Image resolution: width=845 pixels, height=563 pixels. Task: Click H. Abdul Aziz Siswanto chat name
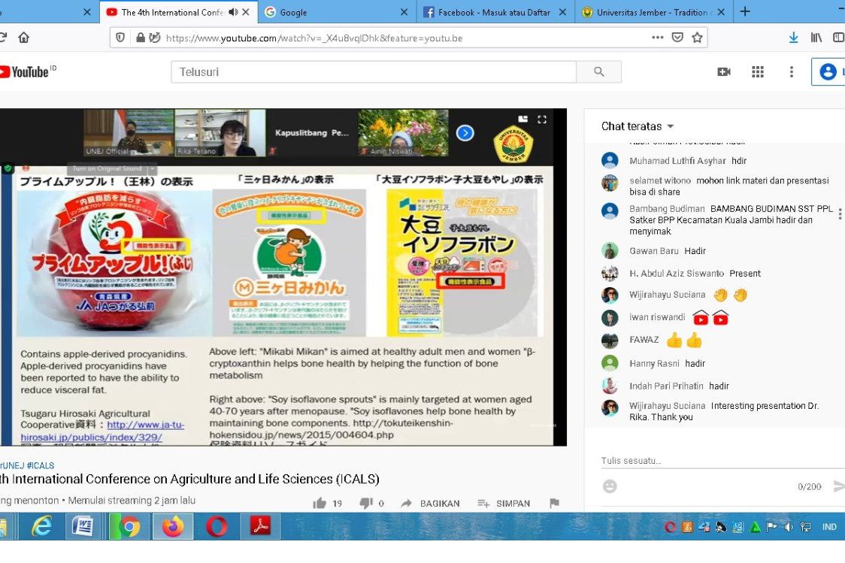click(x=677, y=274)
